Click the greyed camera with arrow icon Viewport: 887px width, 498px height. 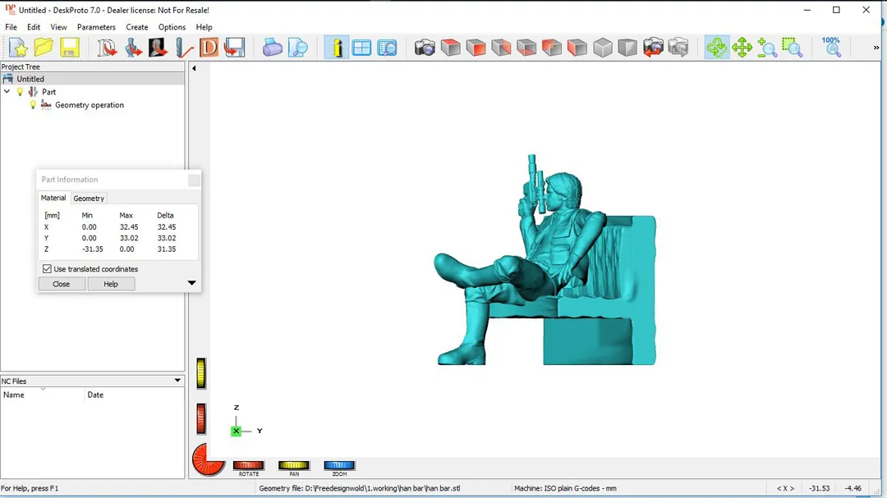coord(678,48)
